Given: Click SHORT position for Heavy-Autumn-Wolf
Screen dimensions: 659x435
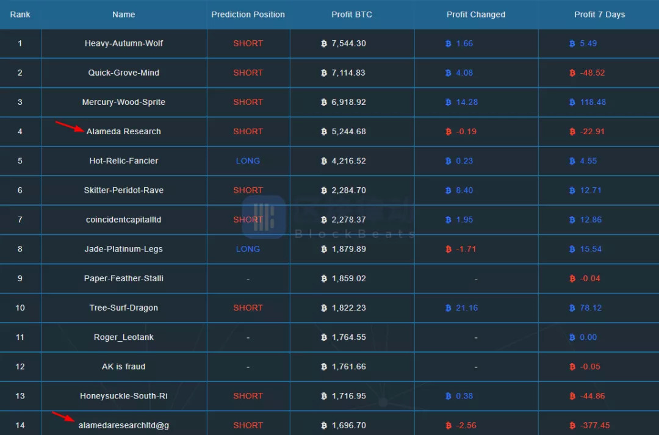Looking at the screenshot, I should click(x=248, y=43).
